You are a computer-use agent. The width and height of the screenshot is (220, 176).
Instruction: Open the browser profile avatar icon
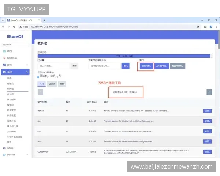(210, 27)
